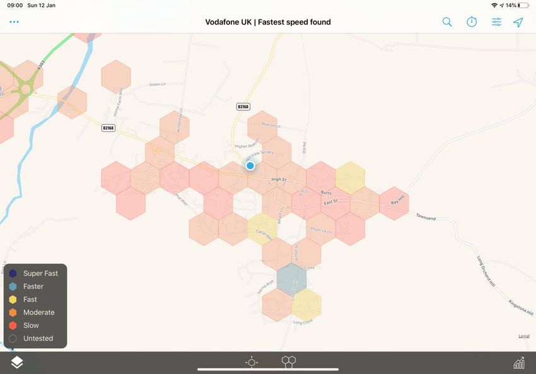Open the three-dot more menu
This screenshot has width=536, height=374.
pyautogui.click(x=14, y=22)
